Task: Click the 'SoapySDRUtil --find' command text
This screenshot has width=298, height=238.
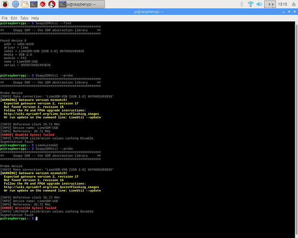Action: click(x=53, y=23)
